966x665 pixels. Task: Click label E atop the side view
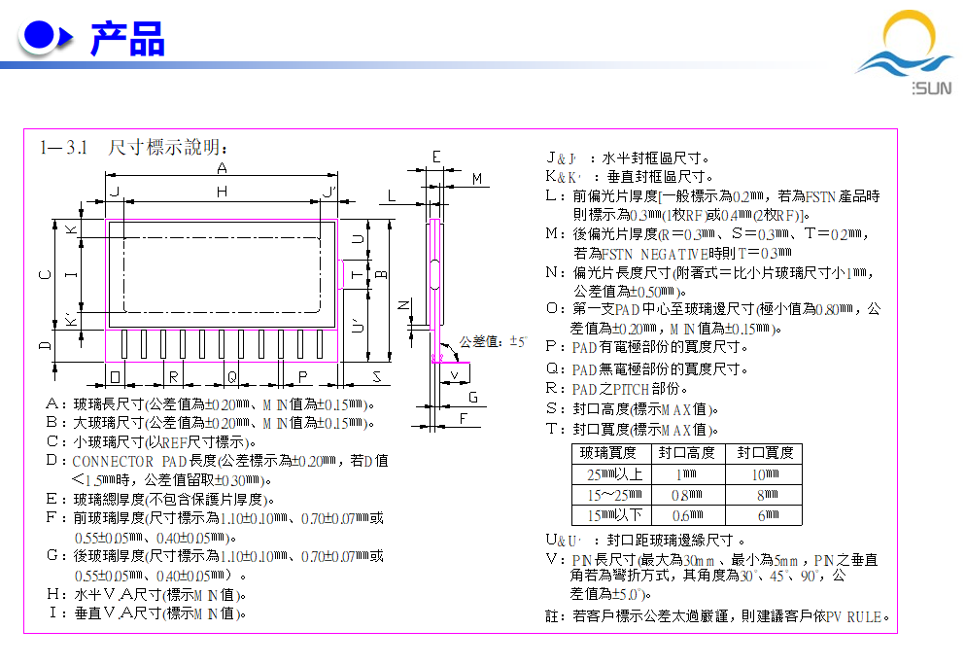point(436,157)
